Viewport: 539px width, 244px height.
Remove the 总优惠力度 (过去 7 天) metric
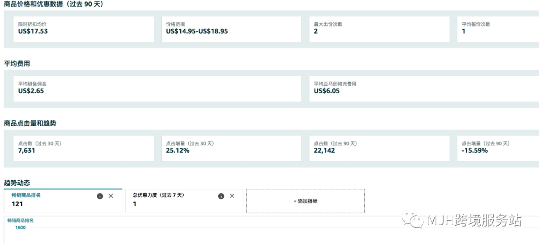[232, 196]
